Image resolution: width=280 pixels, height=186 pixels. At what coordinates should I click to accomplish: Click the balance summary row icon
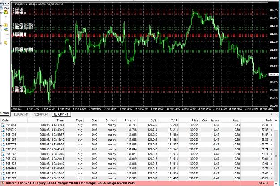click(3, 183)
